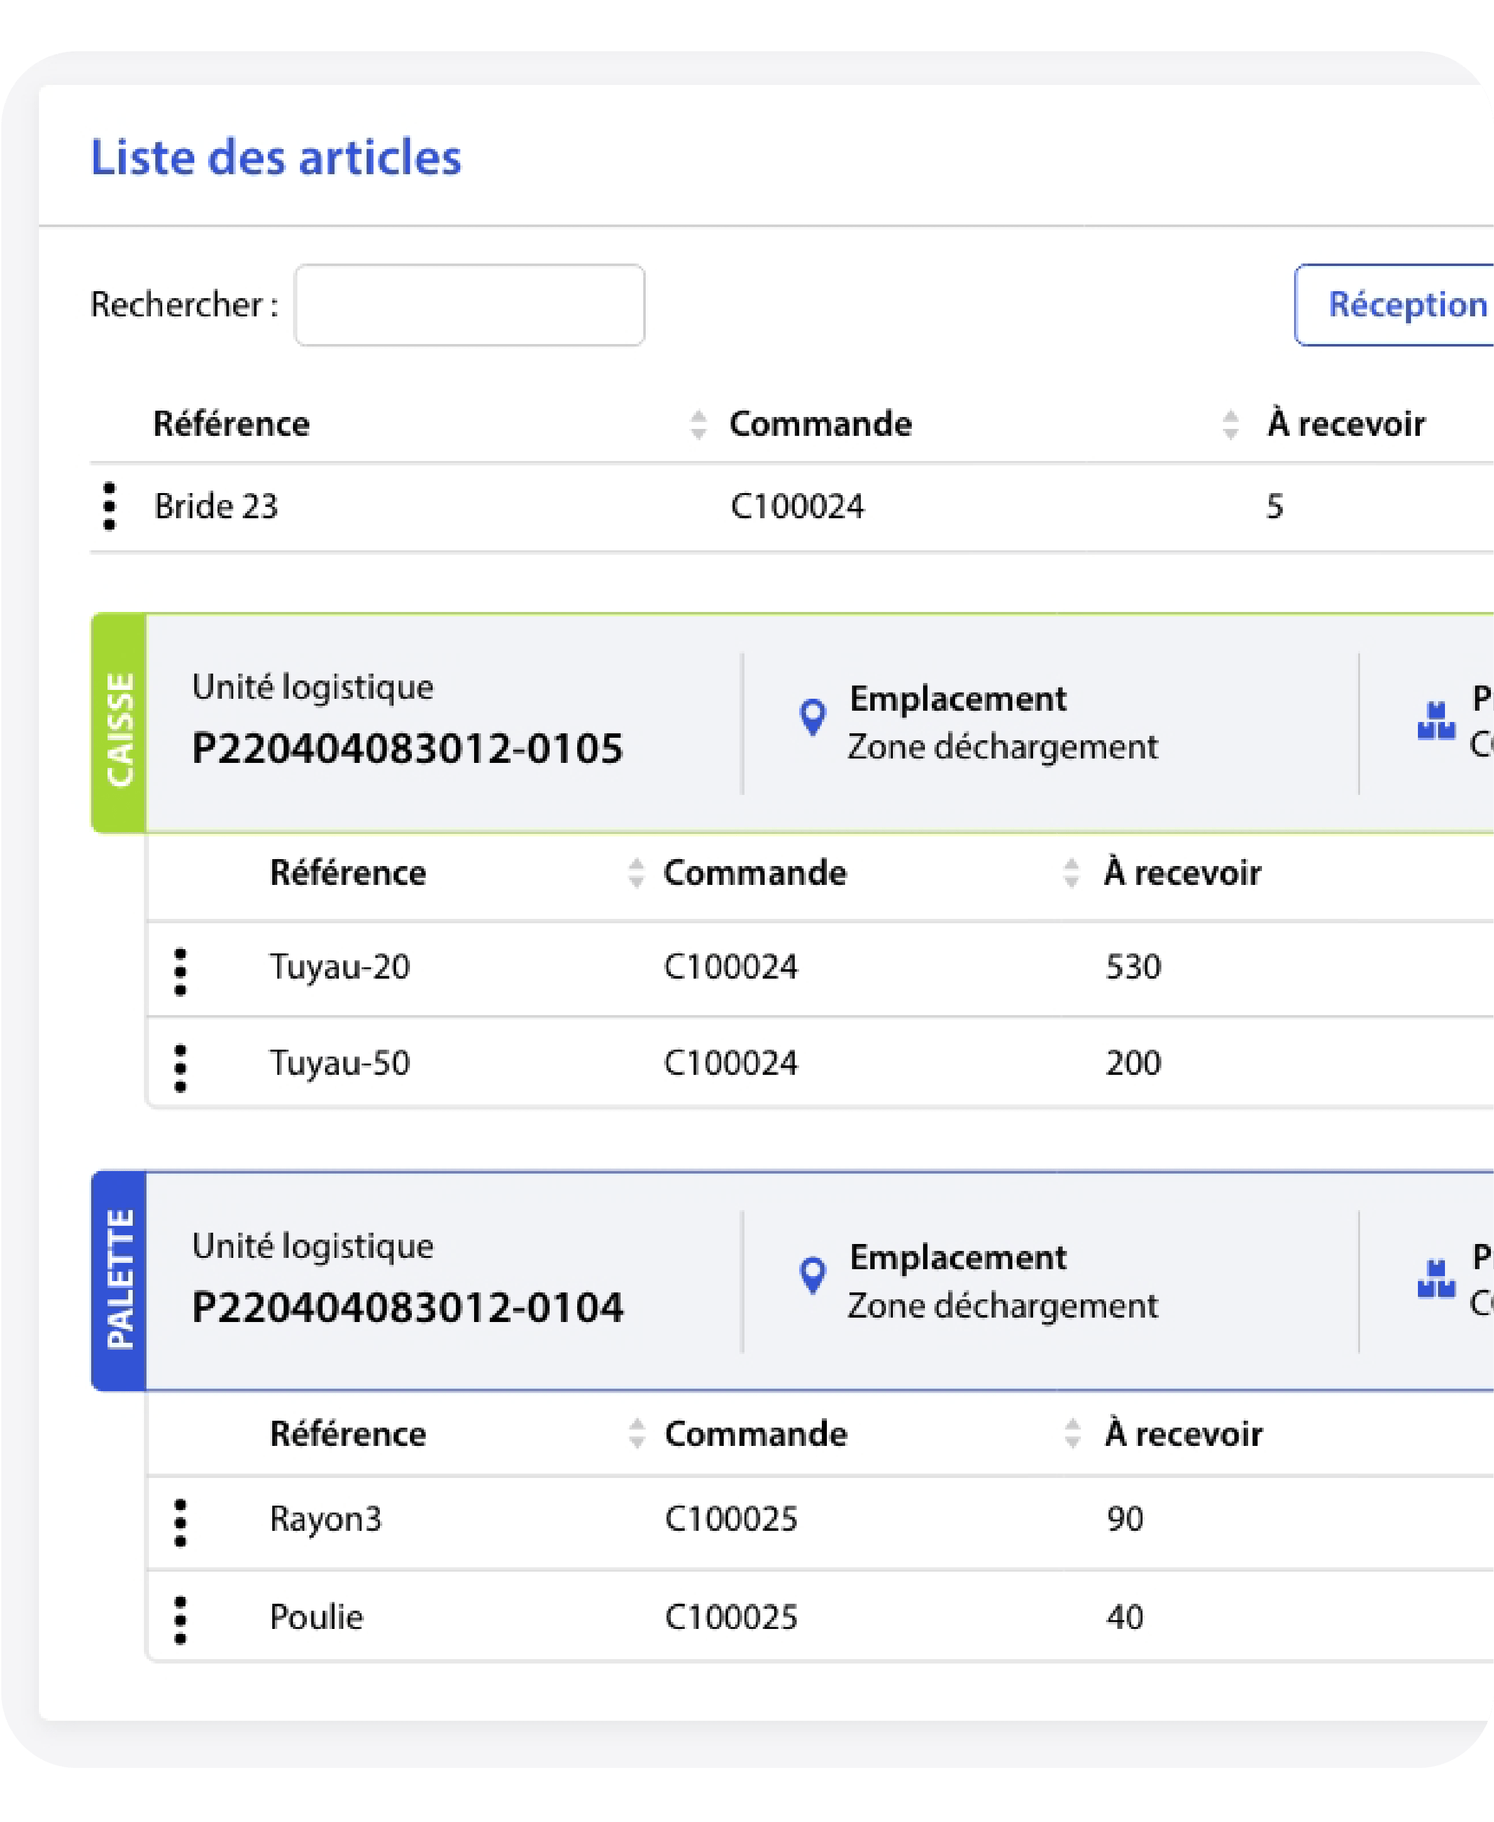Open the Bride 23 row options menu
The height and width of the screenshot is (1822, 1494).
tap(109, 506)
